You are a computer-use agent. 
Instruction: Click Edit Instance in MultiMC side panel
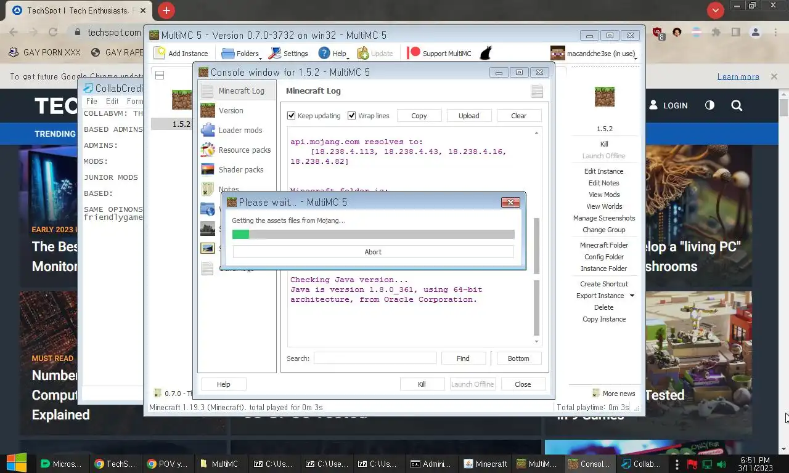click(x=604, y=171)
